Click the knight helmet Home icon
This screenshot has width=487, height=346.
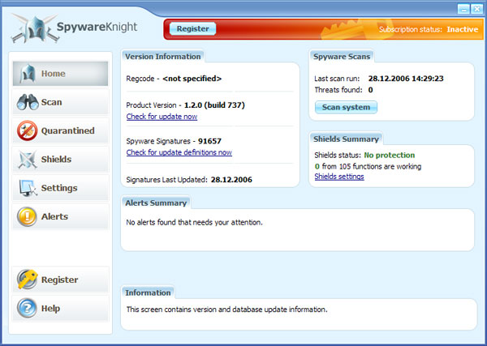[28, 74]
